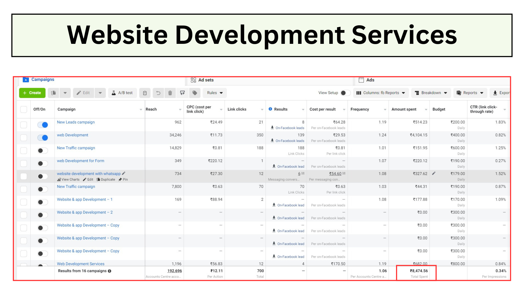
Task: Open the Rules dropdown menu
Action: [215, 93]
